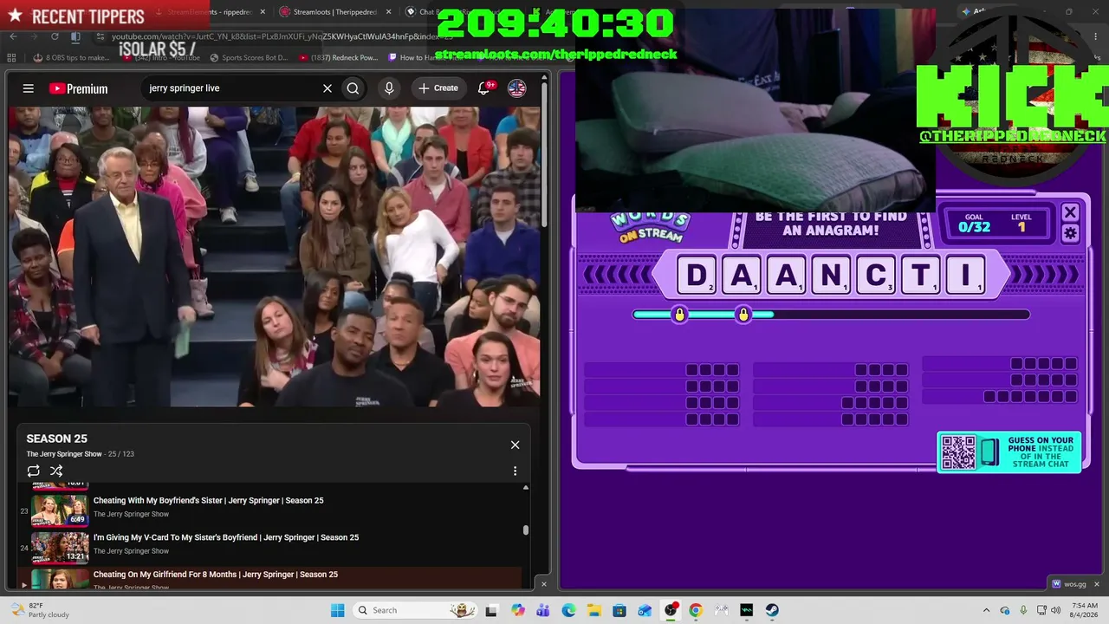The width and height of the screenshot is (1109, 624).
Task: Start voice search with the microphone icon
Action: [x=389, y=88]
